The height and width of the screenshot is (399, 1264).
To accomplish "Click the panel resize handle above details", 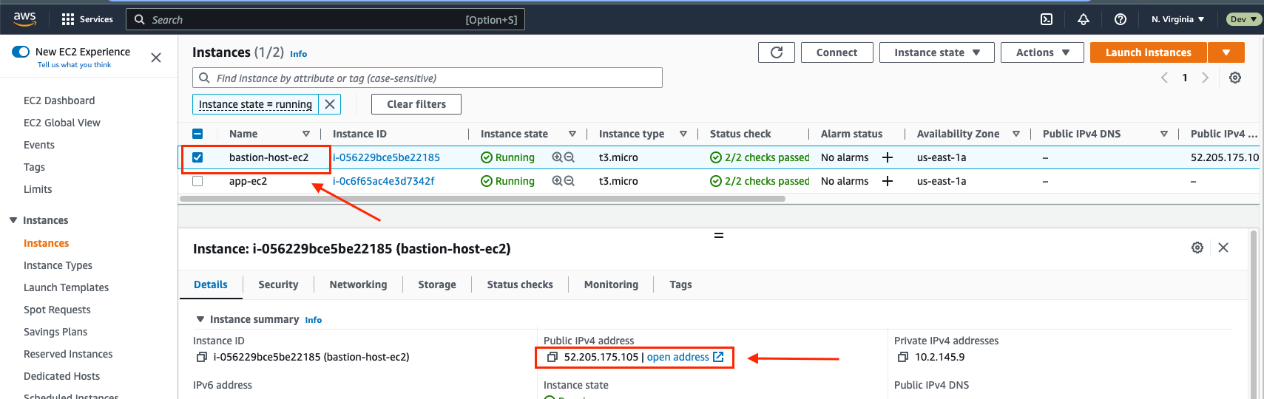I will coord(719,235).
